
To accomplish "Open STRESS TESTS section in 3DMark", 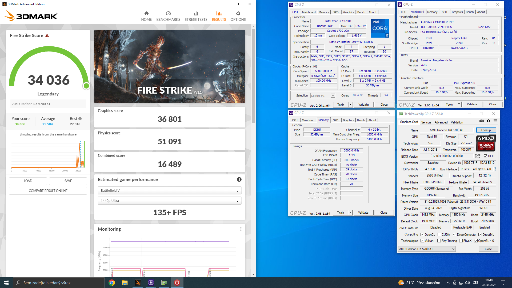I will click(196, 16).
